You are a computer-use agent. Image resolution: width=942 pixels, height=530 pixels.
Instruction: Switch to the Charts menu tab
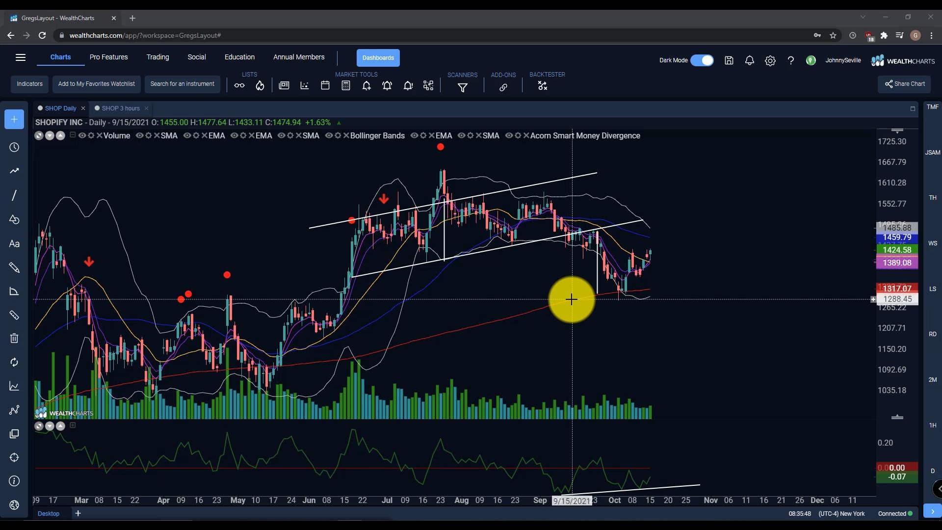pyautogui.click(x=60, y=57)
